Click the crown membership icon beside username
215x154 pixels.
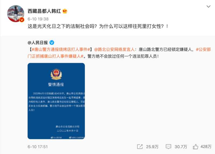click(65, 11)
